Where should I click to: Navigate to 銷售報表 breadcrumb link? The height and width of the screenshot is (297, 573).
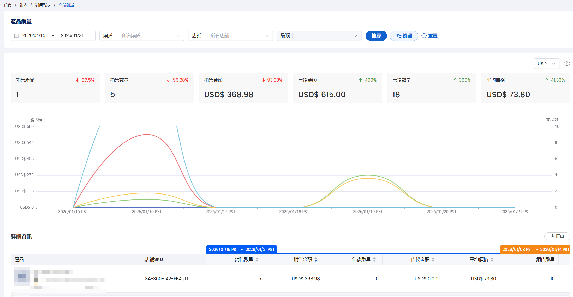(43, 5)
